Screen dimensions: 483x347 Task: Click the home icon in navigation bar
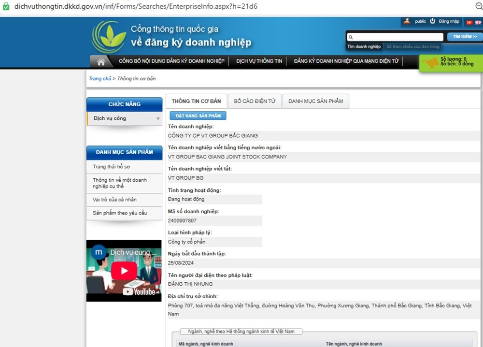[x=101, y=61]
